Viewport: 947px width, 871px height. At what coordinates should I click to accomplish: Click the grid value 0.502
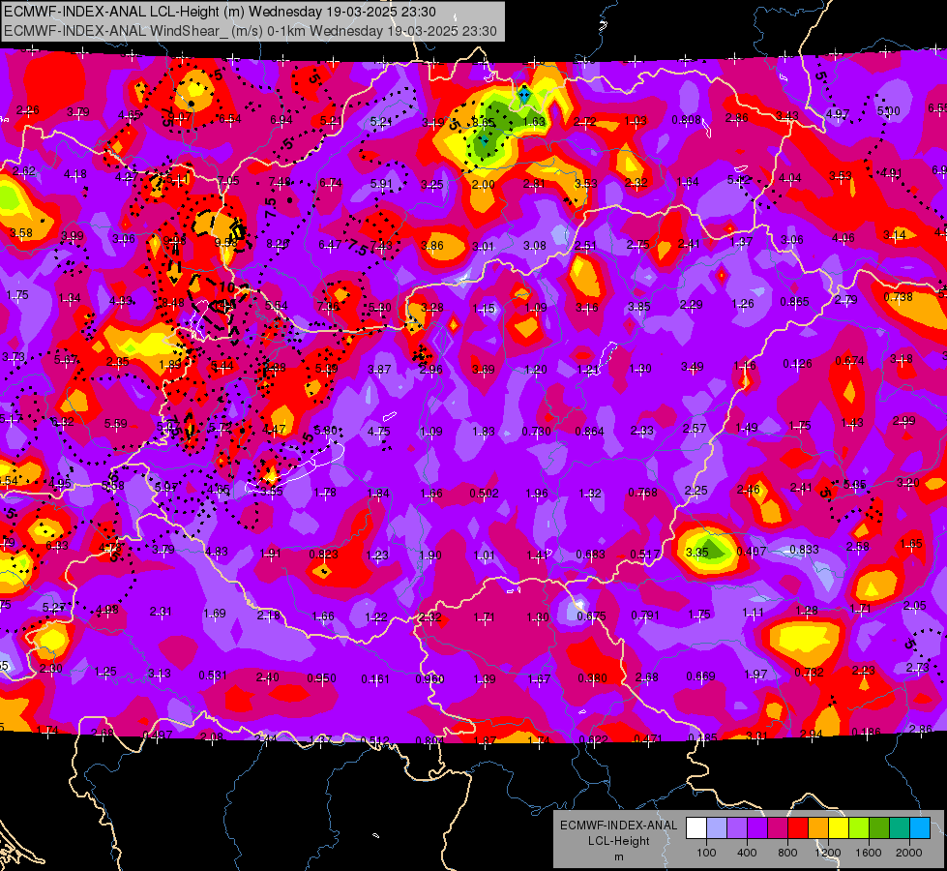[485, 494]
